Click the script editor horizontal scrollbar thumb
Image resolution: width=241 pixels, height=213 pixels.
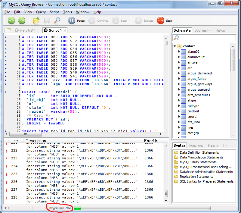(26, 134)
